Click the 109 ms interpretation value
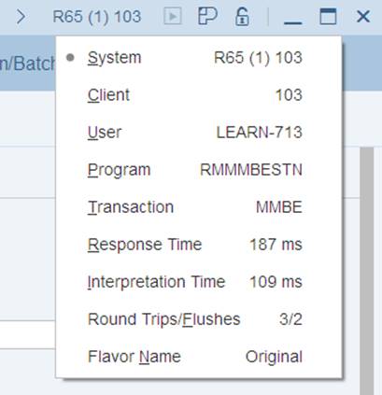Screen dimensions: 382x395 [x=276, y=282]
